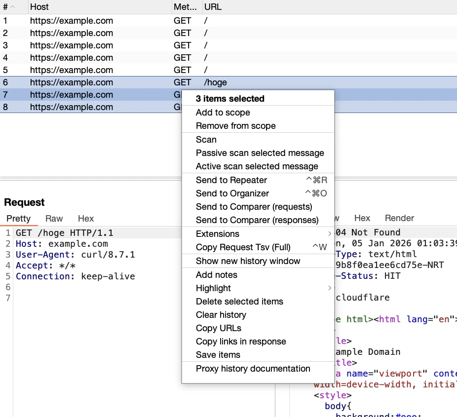Screen dimensions: 457x417
Task: Click 'Add to scope' menu entry
Action: click(258, 113)
